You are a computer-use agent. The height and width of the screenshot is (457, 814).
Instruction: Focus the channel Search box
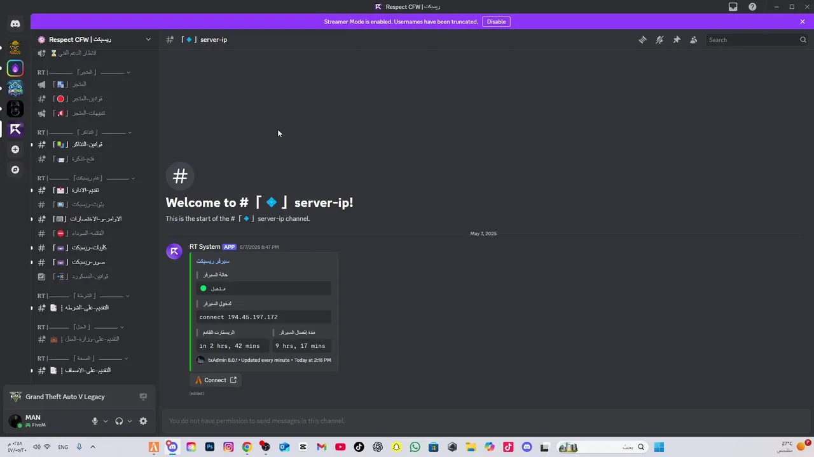757,39
